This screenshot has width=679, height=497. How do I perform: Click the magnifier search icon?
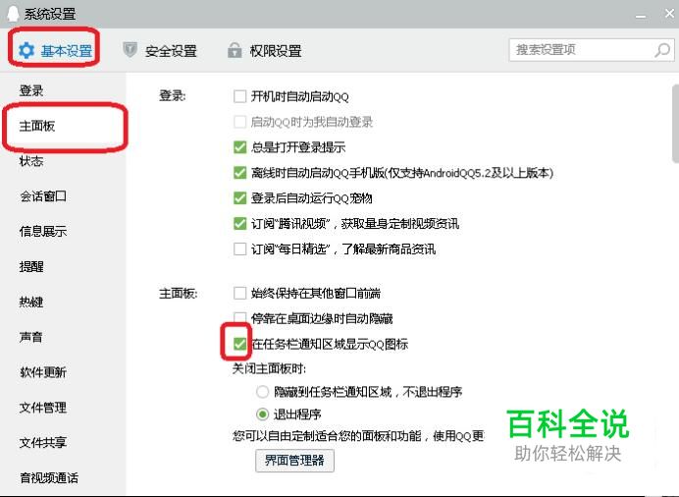[x=662, y=50]
